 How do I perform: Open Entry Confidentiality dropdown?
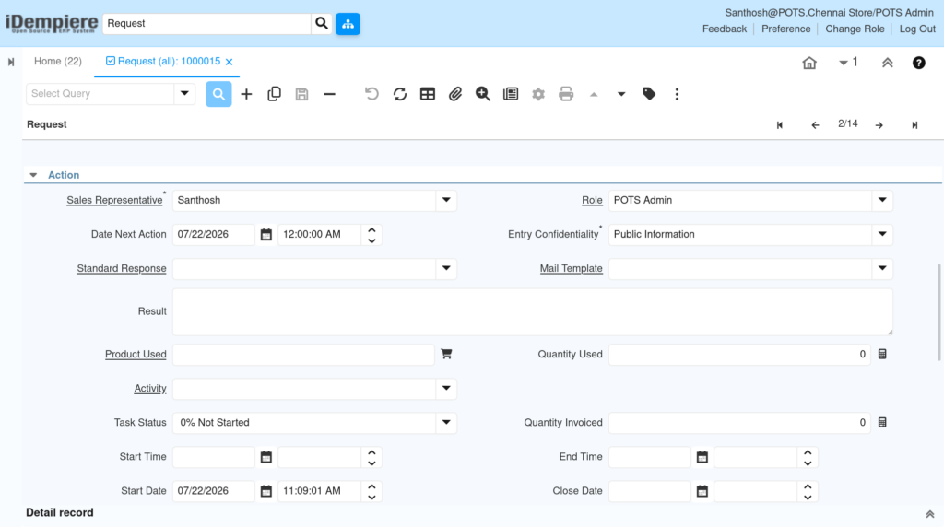pos(882,235)
